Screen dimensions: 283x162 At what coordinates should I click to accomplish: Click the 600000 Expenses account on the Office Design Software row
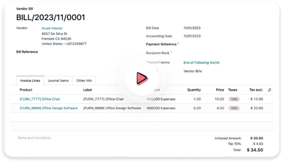[161, 108]
